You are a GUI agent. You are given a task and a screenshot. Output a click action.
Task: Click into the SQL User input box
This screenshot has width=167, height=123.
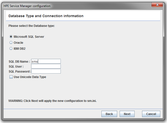46,66
